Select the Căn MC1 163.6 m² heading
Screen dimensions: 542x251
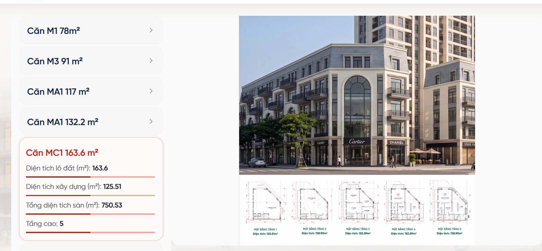pyautogui.click(x=62, y=153)
